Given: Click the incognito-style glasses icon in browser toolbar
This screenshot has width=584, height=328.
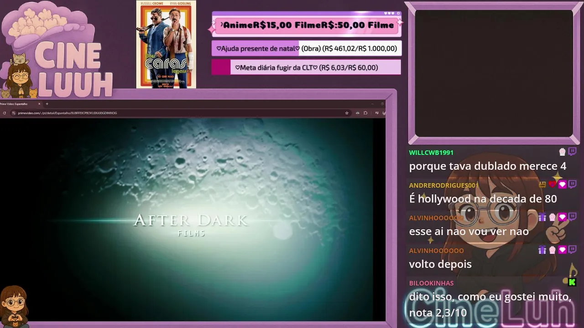Looking at the screenshot, I should [358, 113].
